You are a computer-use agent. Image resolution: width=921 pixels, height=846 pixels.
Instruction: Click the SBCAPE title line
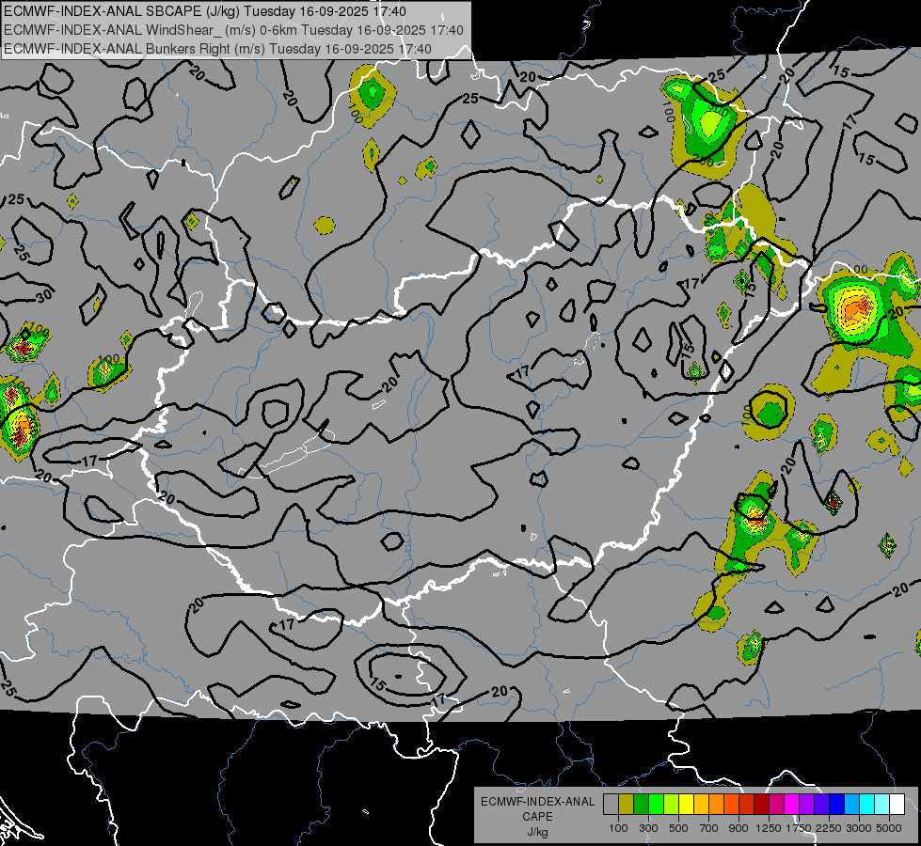(x=204, y=11)
